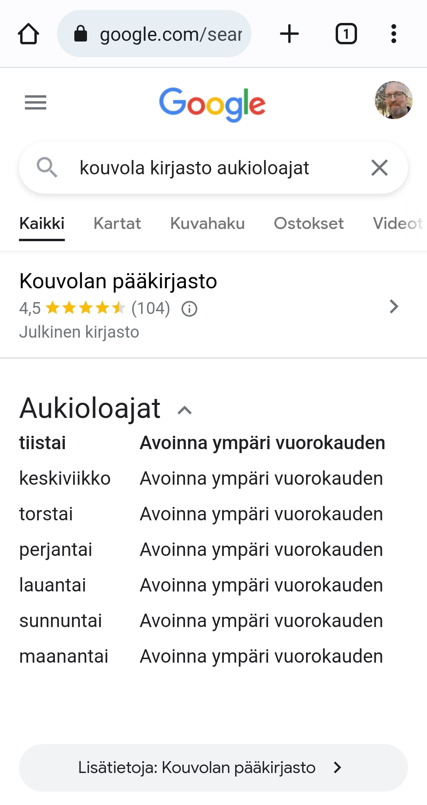Open the browser three-dot menu
The image size is (427, 805).
393,34
